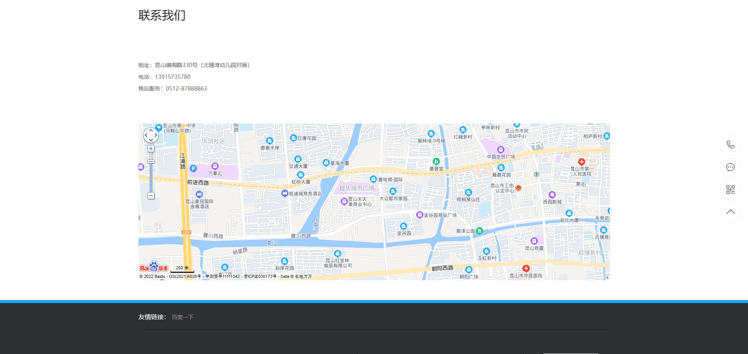Zoom in the map with plus button

point(151,149)
